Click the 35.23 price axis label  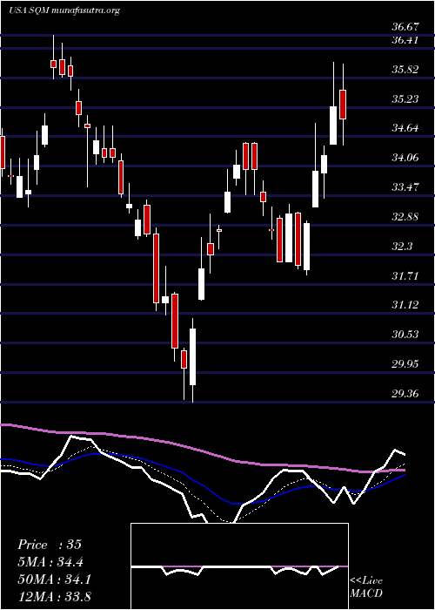click(x=405, y=99)
